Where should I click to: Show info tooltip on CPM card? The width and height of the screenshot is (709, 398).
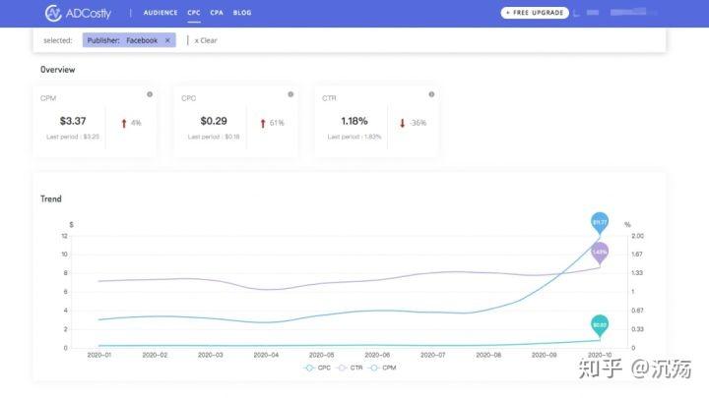click(x=150, y=94)
